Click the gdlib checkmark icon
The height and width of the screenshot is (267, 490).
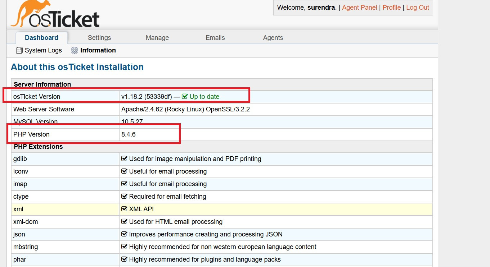click(125, 158)
